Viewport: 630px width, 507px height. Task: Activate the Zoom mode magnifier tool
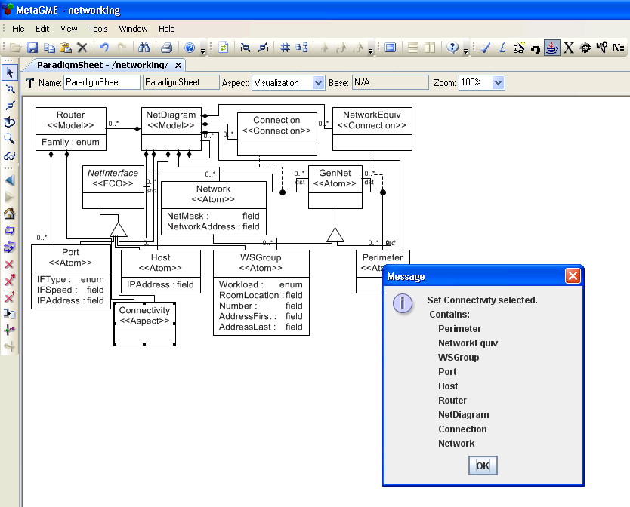[x=10, y=139]
